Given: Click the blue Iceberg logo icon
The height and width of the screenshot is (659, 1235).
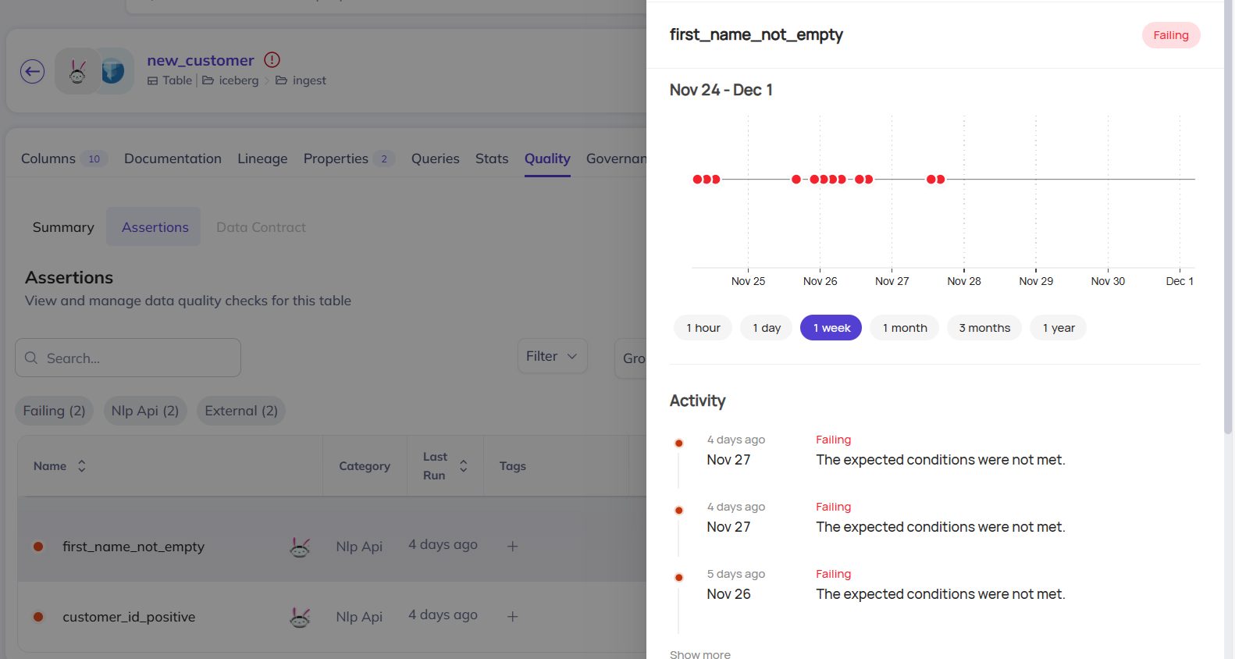Looking at the screenshot, I should point(113,72).
